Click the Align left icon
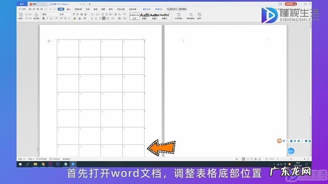The image size is (328, 184). pyautogui.click(x=92, y=18)
